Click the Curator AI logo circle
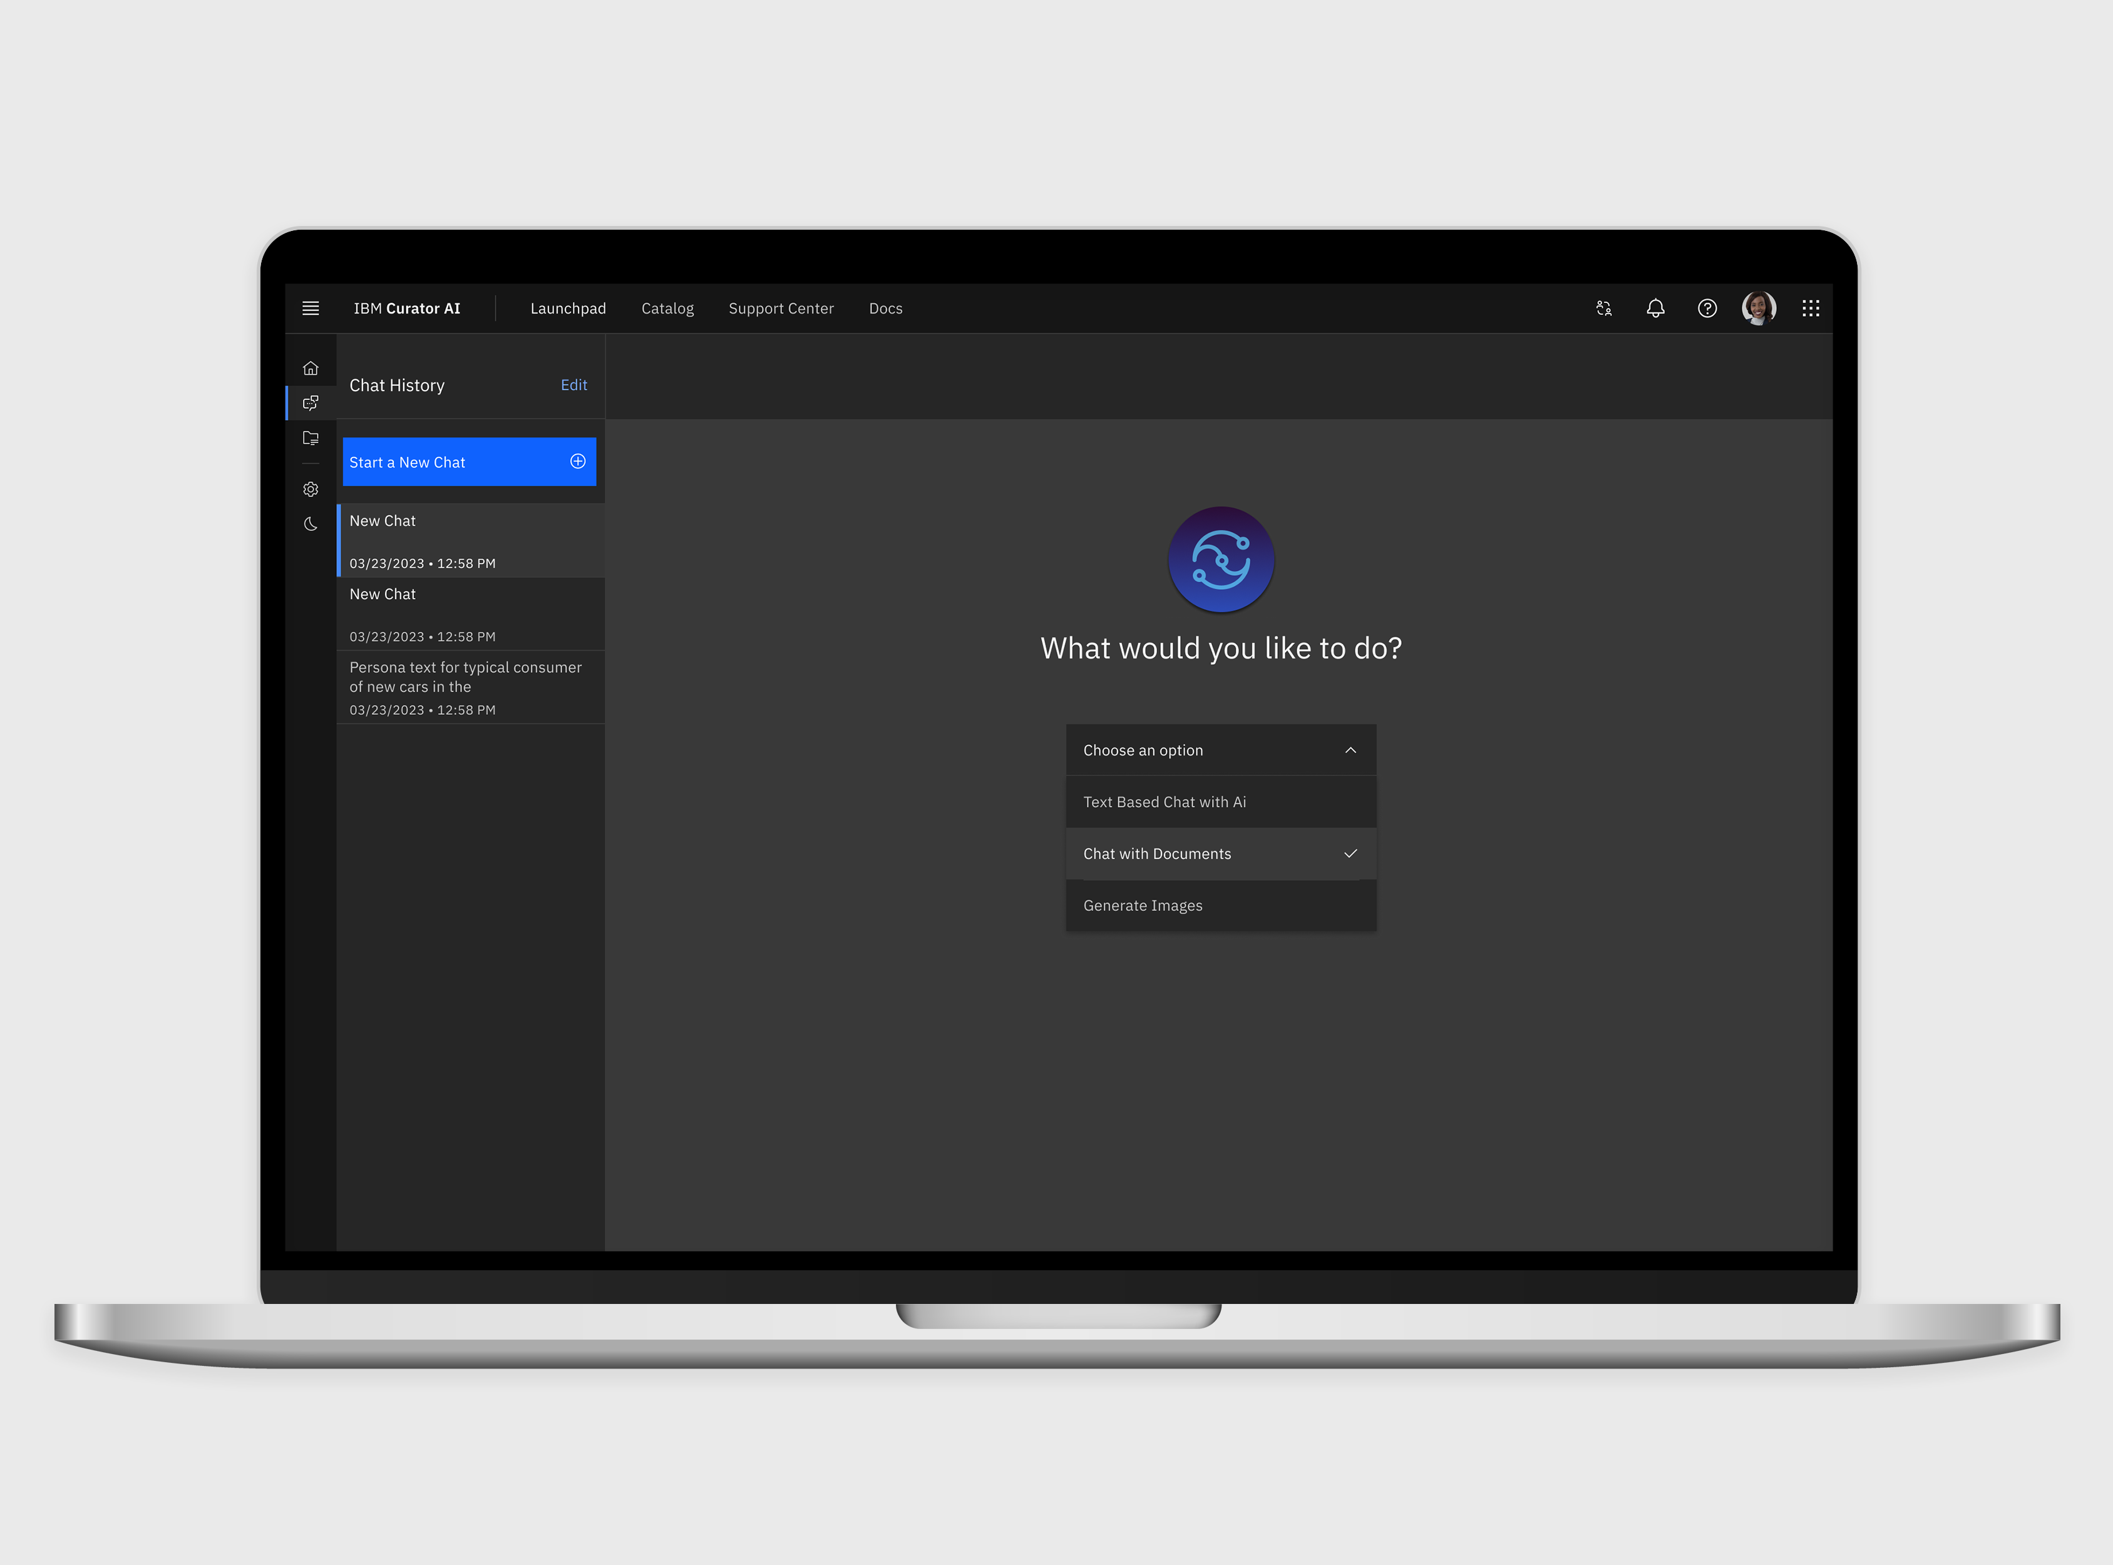Screen dimensions: 2113x1565 [1220, 559]
